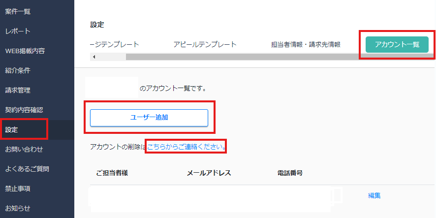Open WEB掲載内容 sidebar item
Screen dimensions: 436x218
tap(25, 51)
